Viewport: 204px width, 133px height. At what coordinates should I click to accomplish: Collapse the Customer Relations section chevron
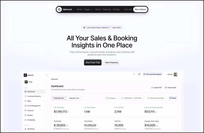(x=44, y=96)
